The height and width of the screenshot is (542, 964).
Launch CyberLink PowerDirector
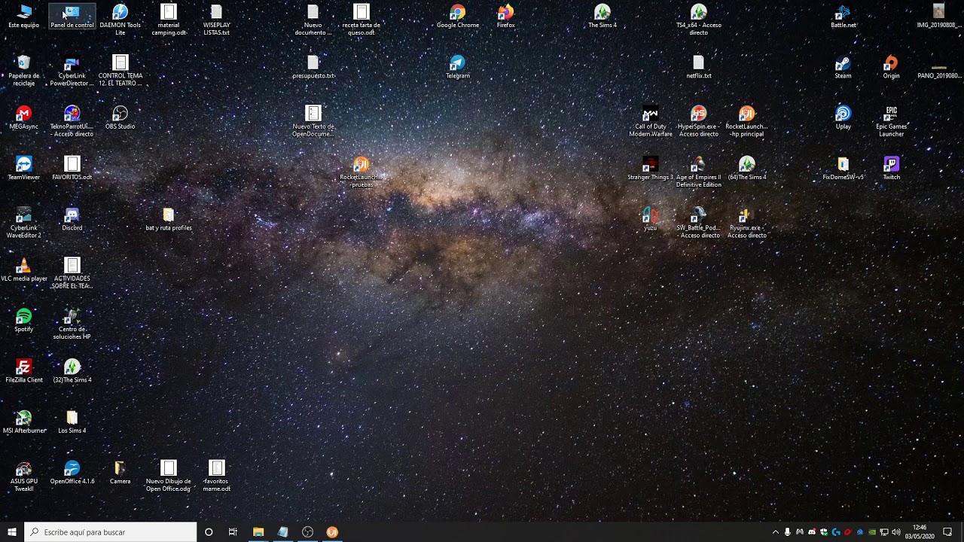coord(72,71)
